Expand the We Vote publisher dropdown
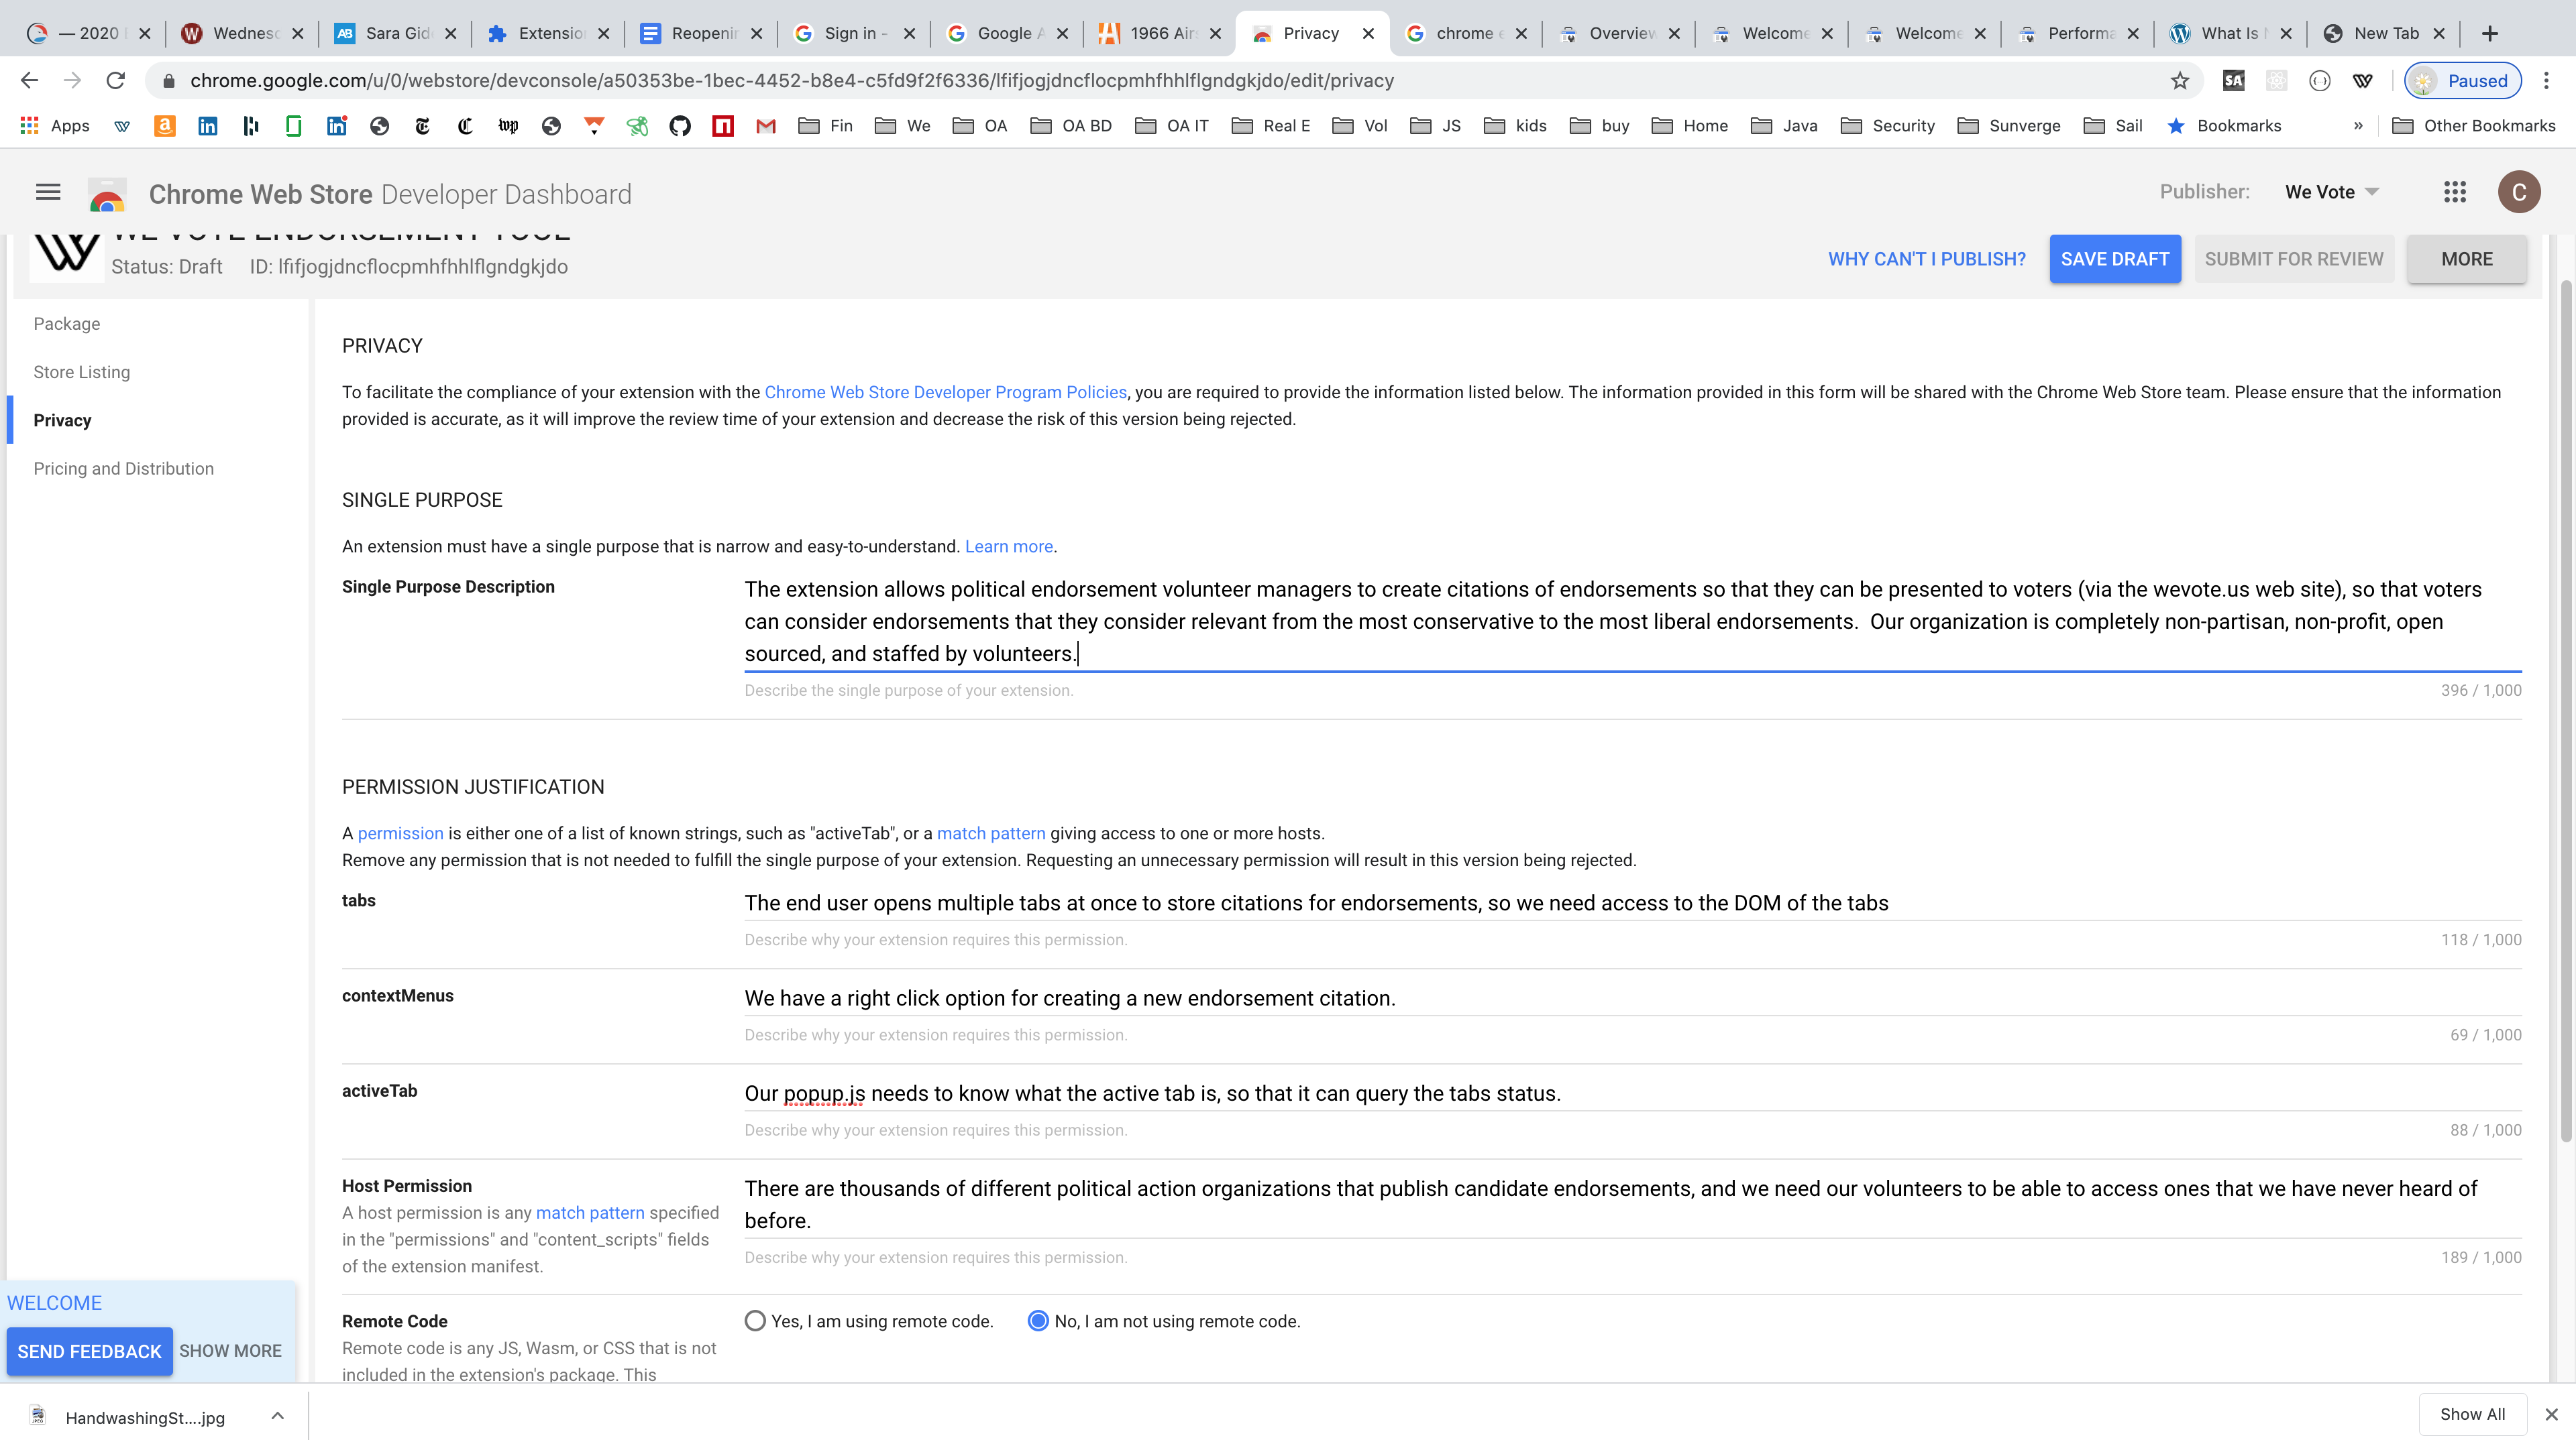This screenshot has height=1448, width=2576. pos(2331,192)
